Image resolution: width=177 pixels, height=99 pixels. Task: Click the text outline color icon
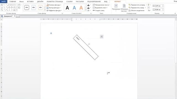88,8
